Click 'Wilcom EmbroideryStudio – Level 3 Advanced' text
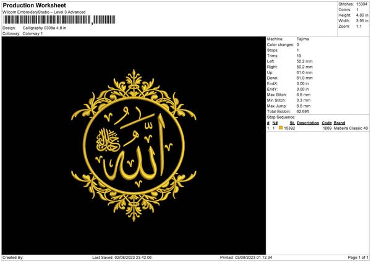371x262 pixels. (x=44, y=12)
